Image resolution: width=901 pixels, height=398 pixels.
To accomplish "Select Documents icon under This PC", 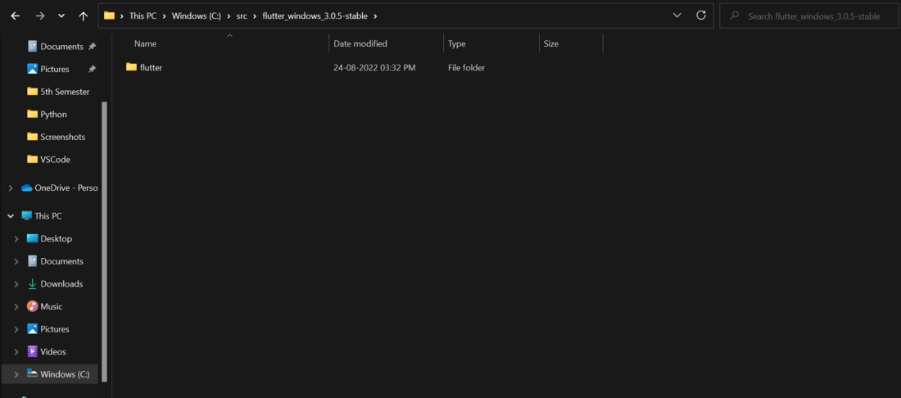I will (x=32, y=261).
